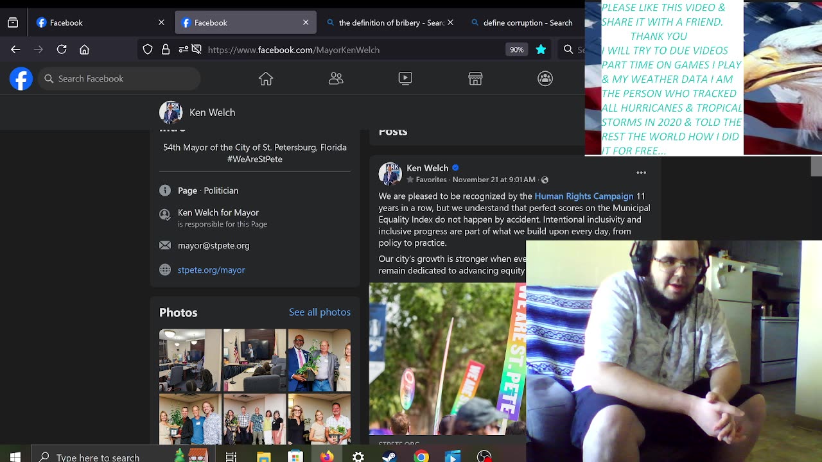Open Facebook Friends icon

(x=336, y=78)
